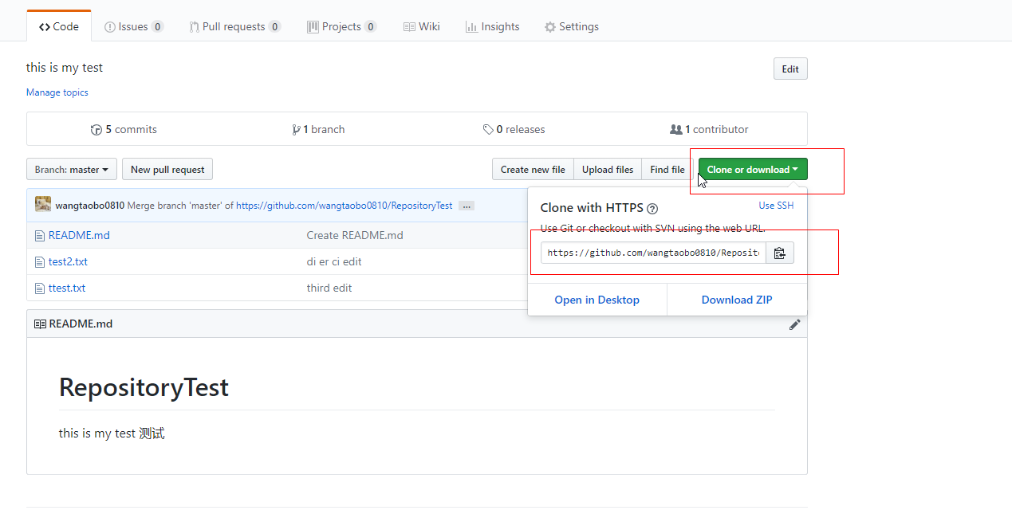View the 5 commits history

pos(124,129)
